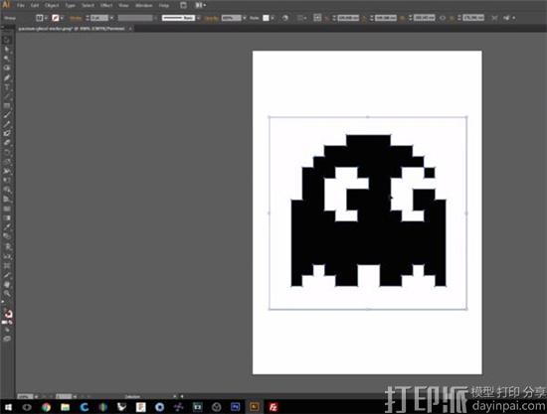Select the Magic Wand tool
The image size is (547, 414).
pos(7,59)
